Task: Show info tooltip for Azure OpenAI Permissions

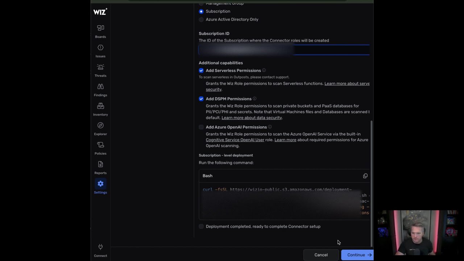Action: click(270, 127)
